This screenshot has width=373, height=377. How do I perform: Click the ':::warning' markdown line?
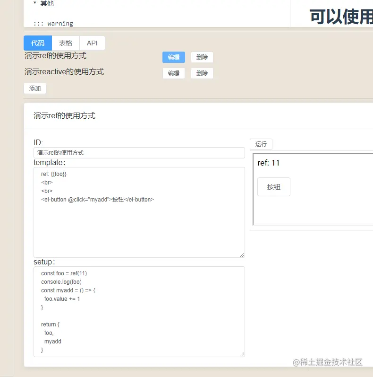tap(53, 24)
